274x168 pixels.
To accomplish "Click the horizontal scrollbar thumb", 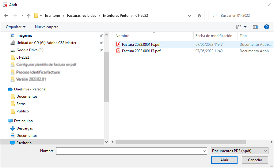I will click(x=181, y=142).
